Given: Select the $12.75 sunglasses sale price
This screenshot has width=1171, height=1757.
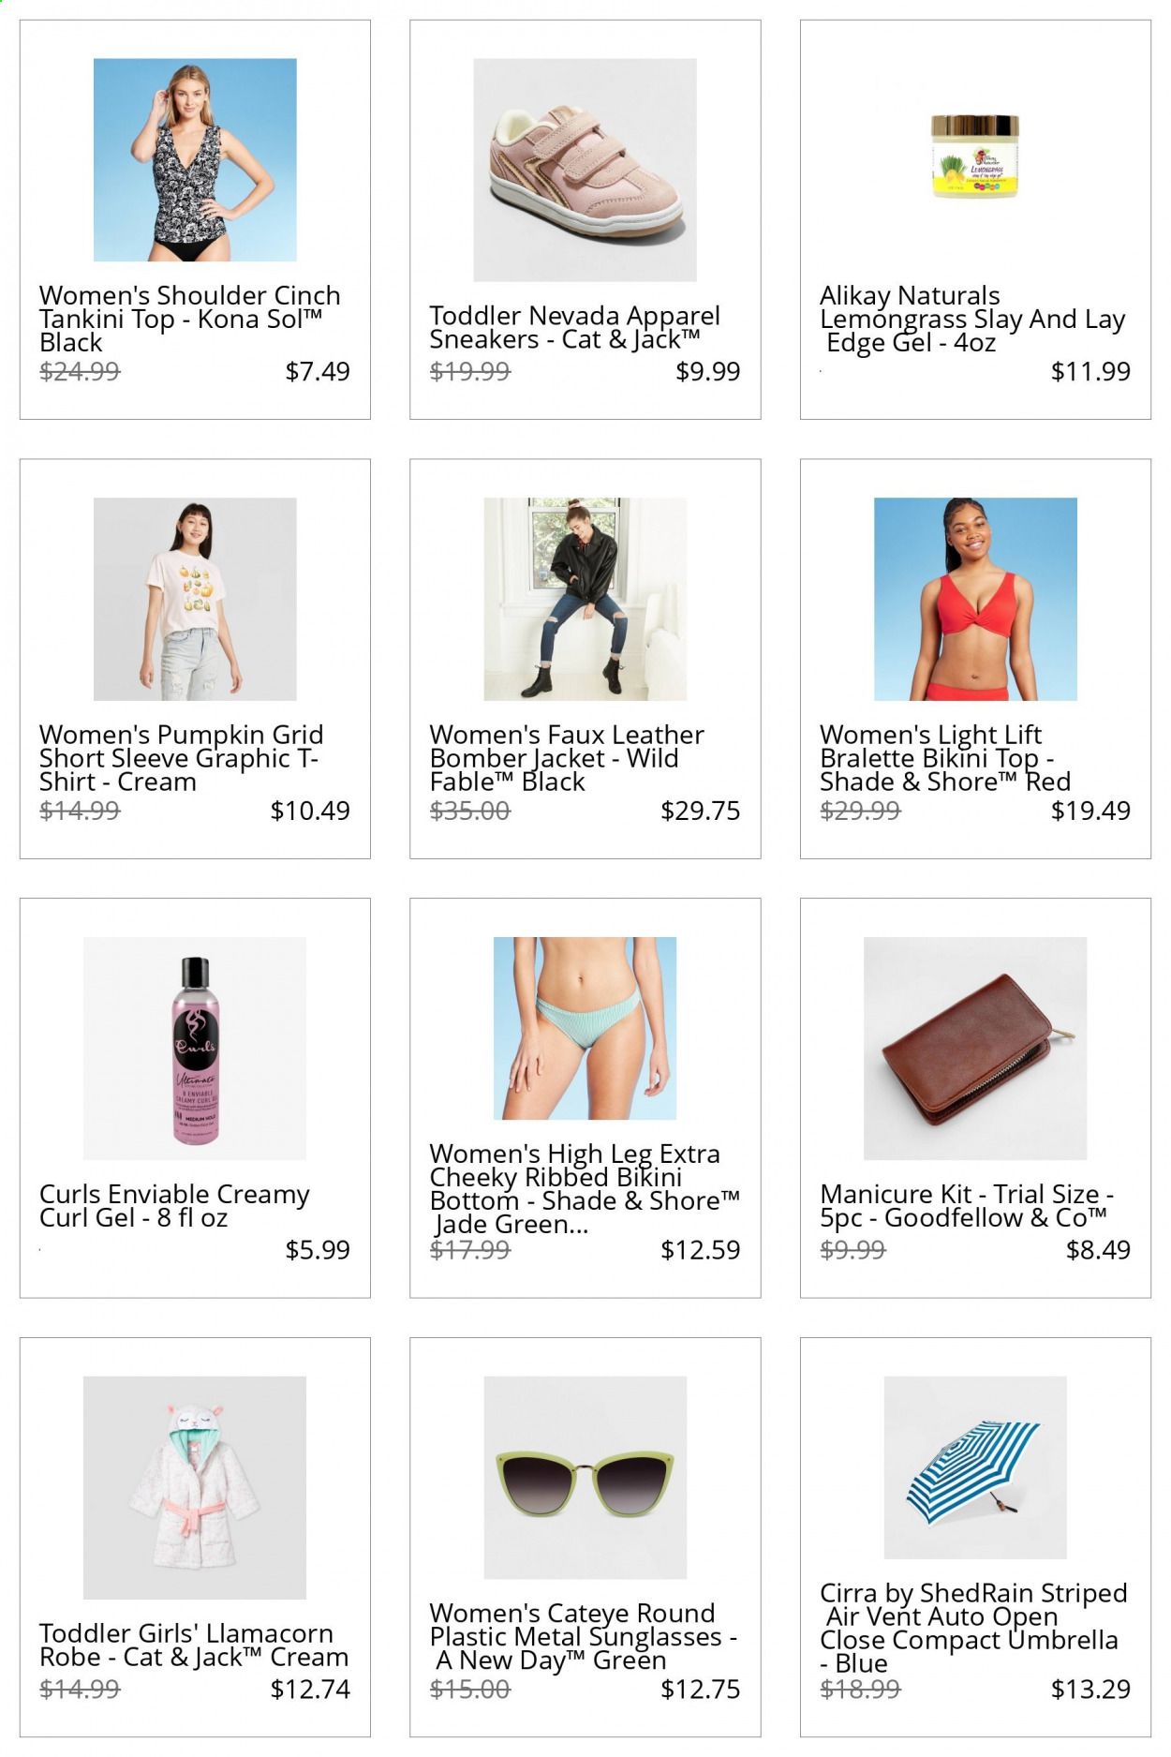Looking at the screenshot, I should pyautogui.click(x=701, y=1689).
